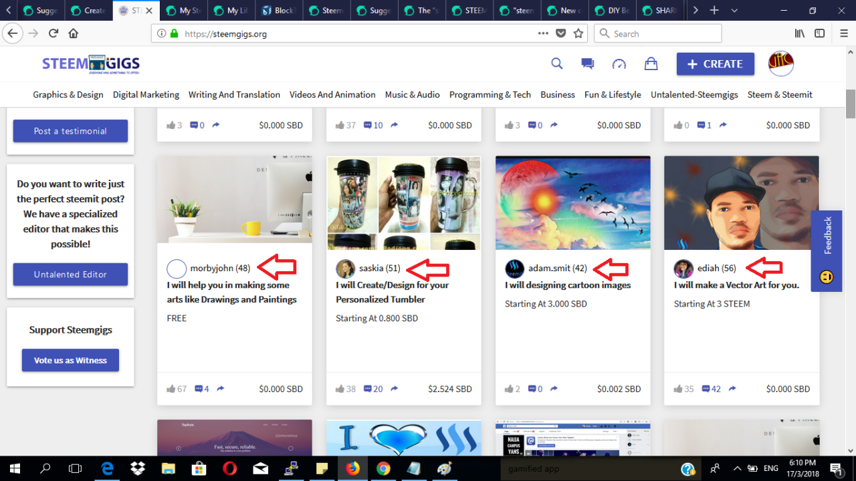Like the ediah Vector Art gig
Viewport: 856px width, 481px height.
pos(678,389)
